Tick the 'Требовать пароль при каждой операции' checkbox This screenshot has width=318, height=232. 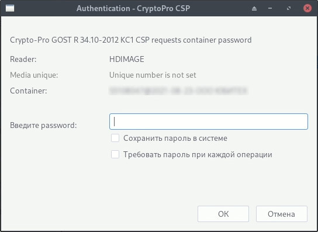[115, 154]
